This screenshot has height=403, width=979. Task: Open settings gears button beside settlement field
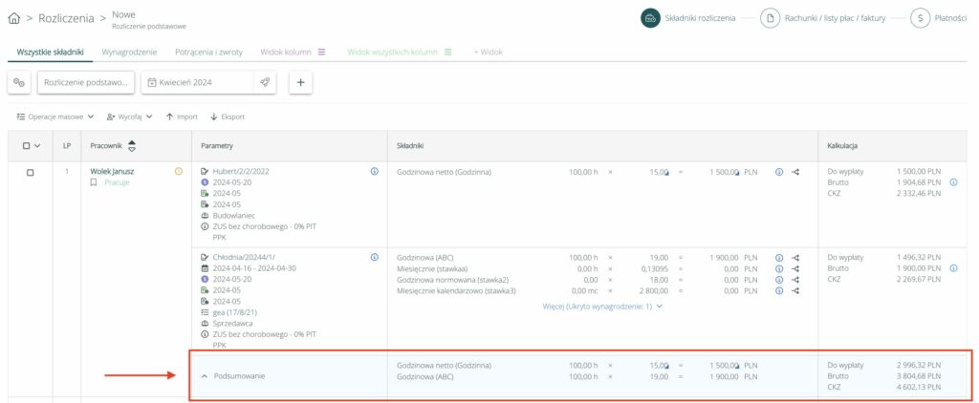coord(19,83)
